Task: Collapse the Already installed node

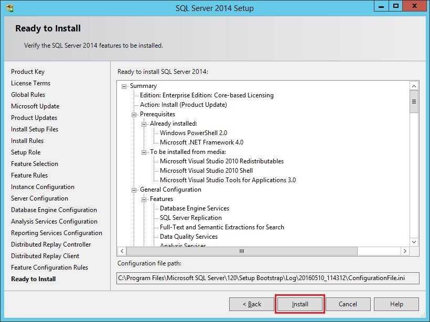Action: pyautogui.click(x=144, y=124)
